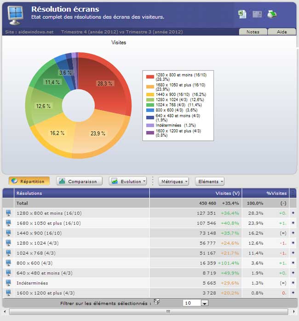Click the horizontal scrollbar at the bottom
The height and width of the screenshot is (321, 299).
149,311
